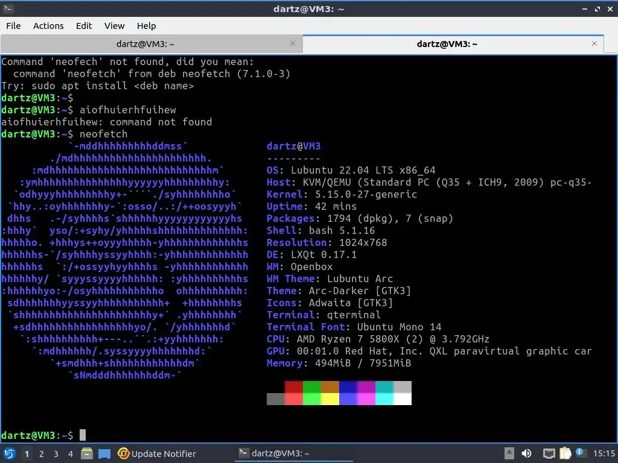Click the terminal cursor at the prompt
This screenshot has height=463, width=618.
82,435
